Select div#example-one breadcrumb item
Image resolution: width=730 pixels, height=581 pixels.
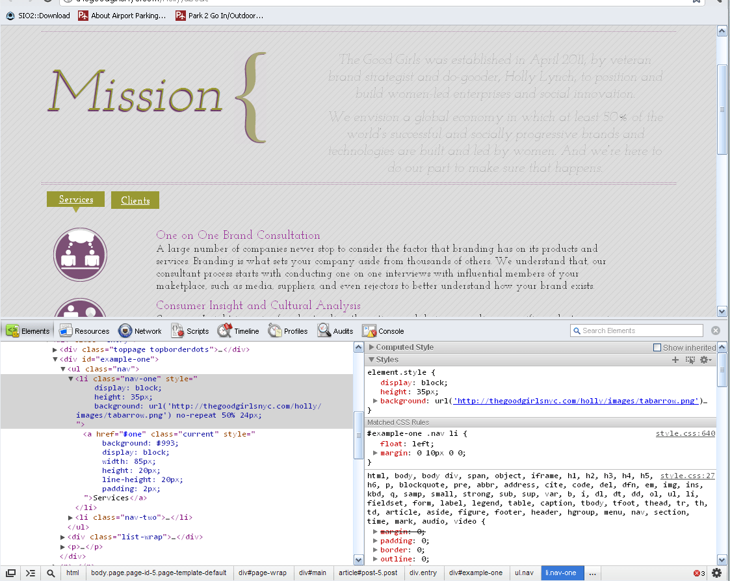click(x=476, y=573)
